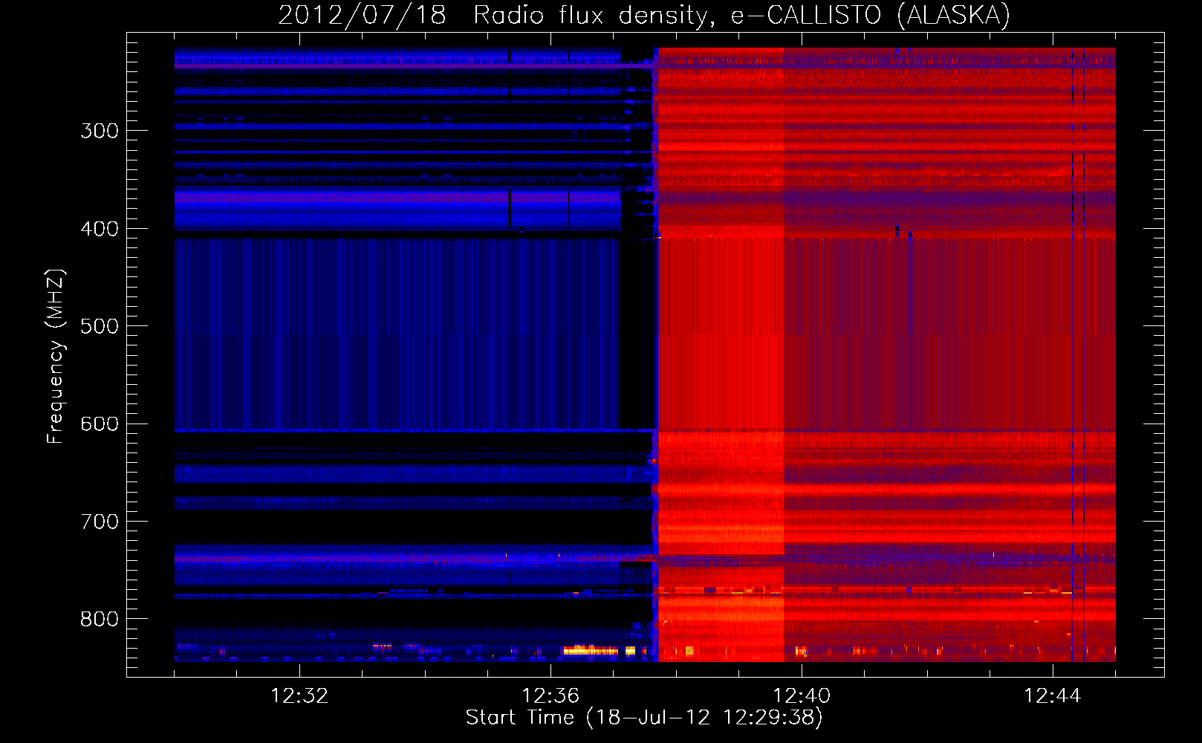The width and height of the screenshot is (1202, 743).
Task: Click the 12:44 time tick label
Action: click(x=1053, y=696)
